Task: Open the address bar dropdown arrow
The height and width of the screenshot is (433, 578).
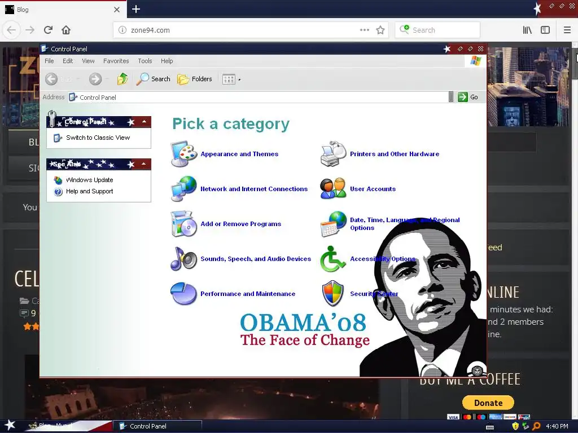Action: 451,97
